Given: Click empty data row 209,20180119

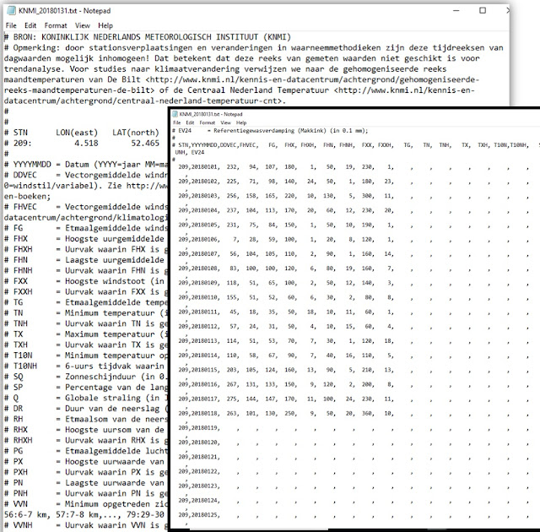Looking at the screenshot, I should pos(354,428).
